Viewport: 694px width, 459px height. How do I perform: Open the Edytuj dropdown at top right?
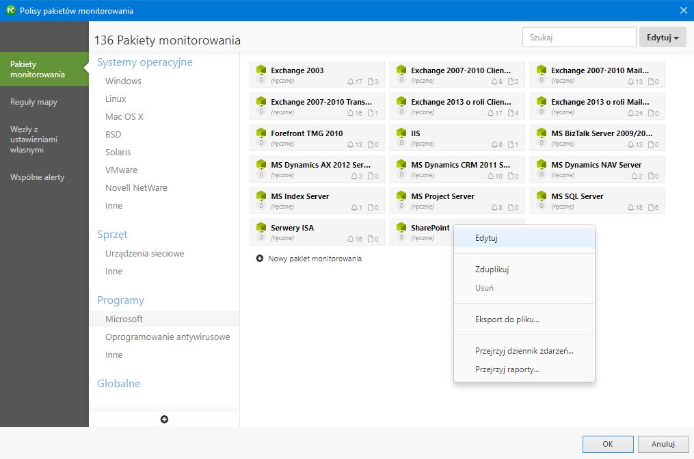tap(663, 38)
